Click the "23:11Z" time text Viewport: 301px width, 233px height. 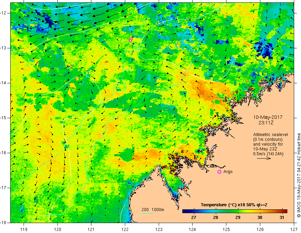click(266, 123)
